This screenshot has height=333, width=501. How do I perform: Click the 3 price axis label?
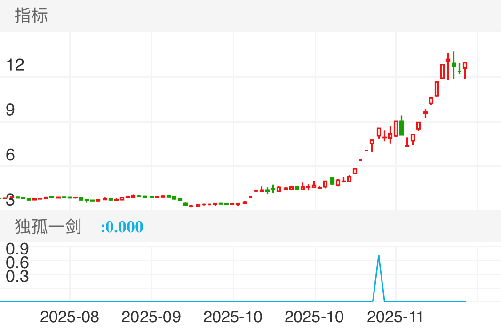[x=10, y=201]
